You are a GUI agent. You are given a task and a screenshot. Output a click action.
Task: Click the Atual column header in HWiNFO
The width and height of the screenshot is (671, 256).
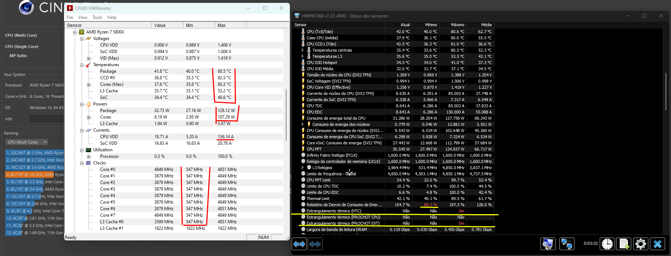click(x=399, y=25)
